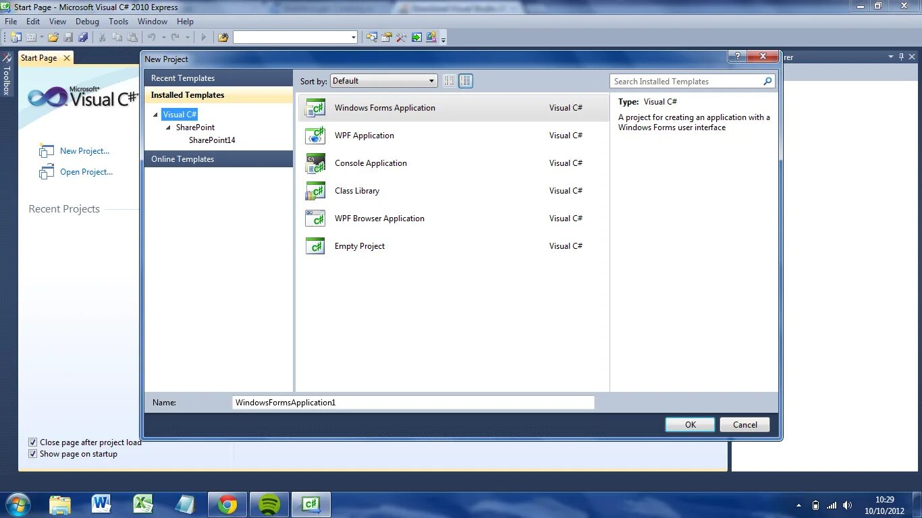
Task: Open the Sort by Default dropdown
Action: 383,81
